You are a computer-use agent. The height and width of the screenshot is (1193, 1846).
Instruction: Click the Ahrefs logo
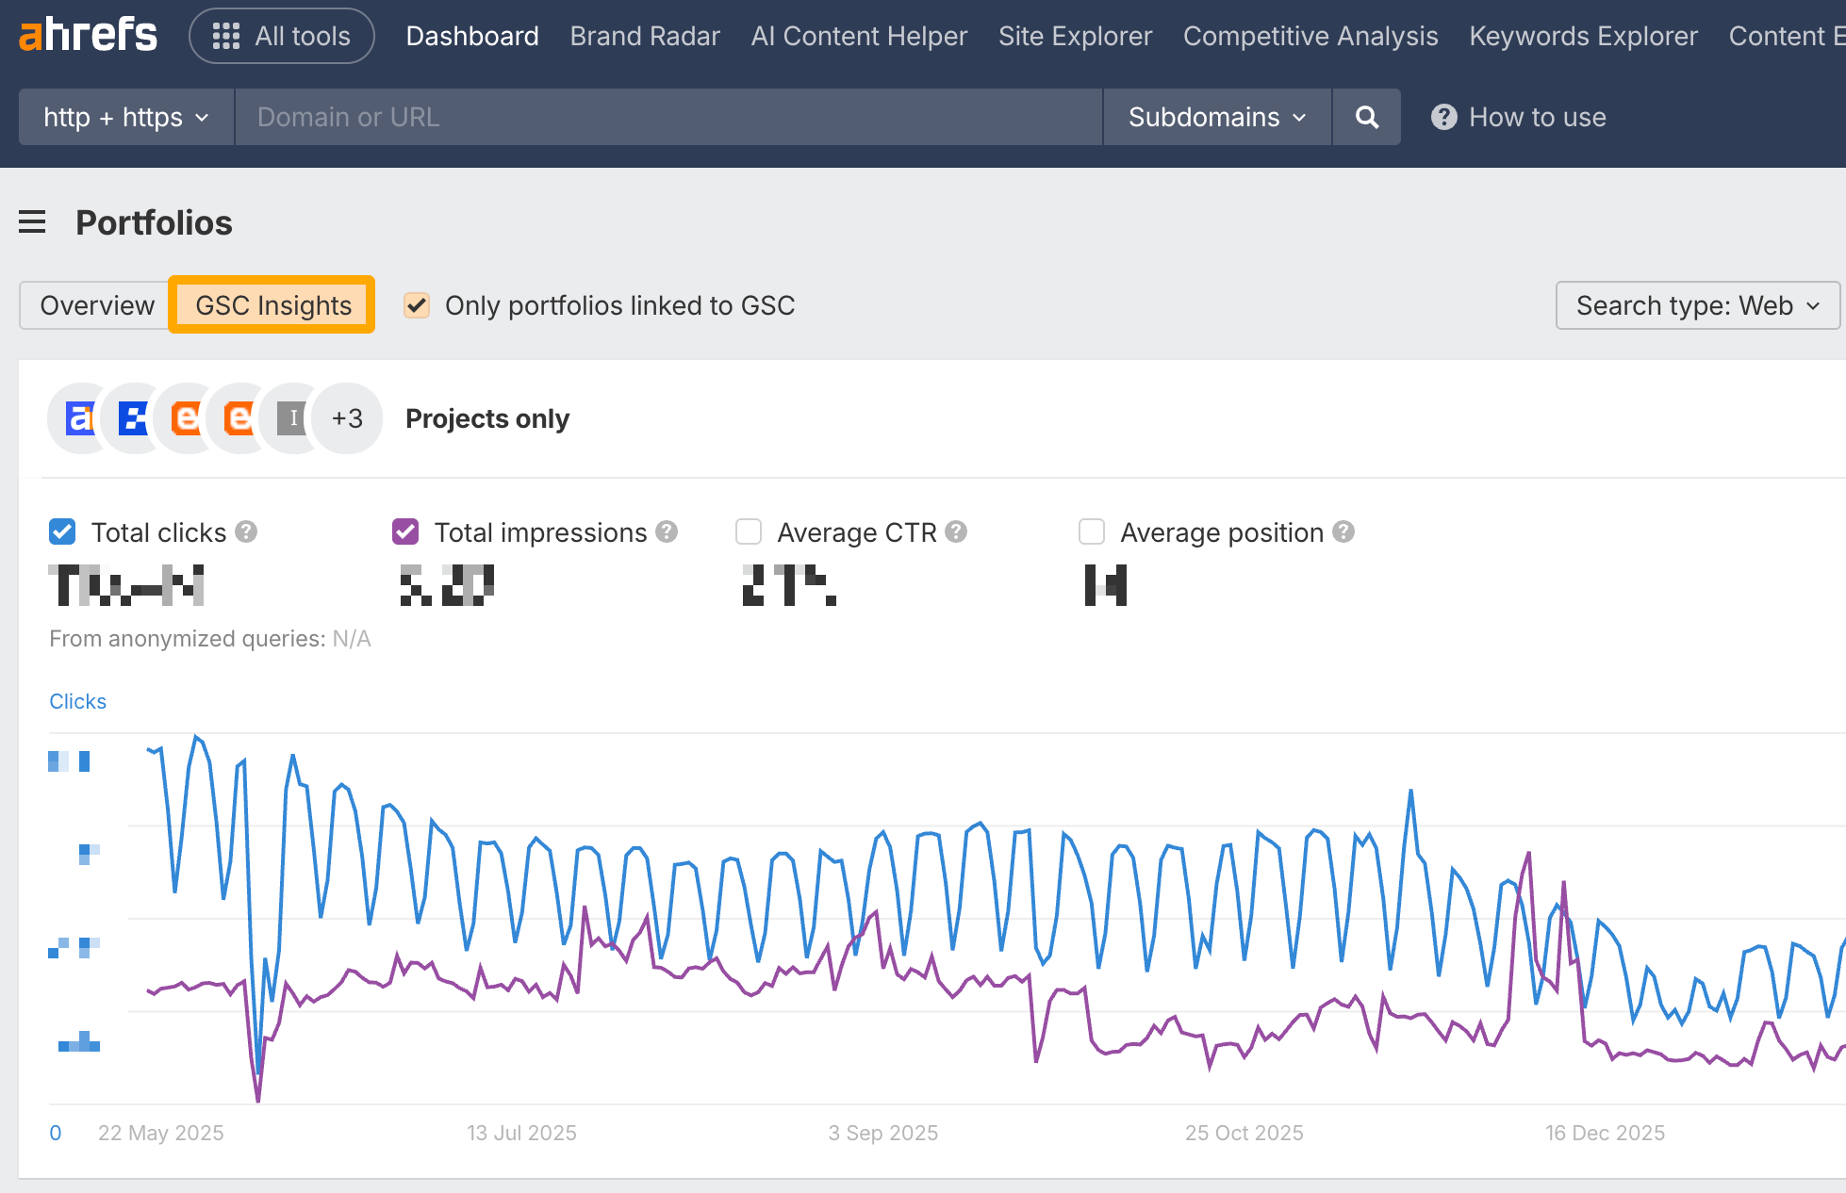pos(88,36)
